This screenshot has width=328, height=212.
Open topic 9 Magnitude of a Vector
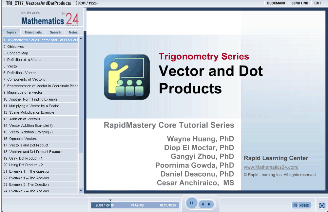[x=40, y=92]
